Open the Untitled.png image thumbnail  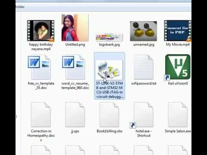pyautogui.click(x=75, y=28)
